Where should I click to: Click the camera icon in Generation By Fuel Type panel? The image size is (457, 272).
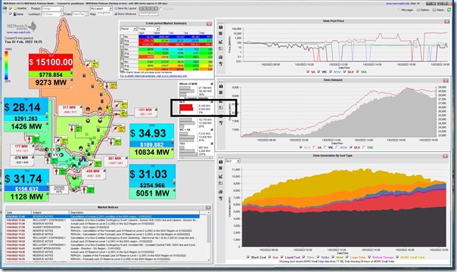click(x=221, y=162)
